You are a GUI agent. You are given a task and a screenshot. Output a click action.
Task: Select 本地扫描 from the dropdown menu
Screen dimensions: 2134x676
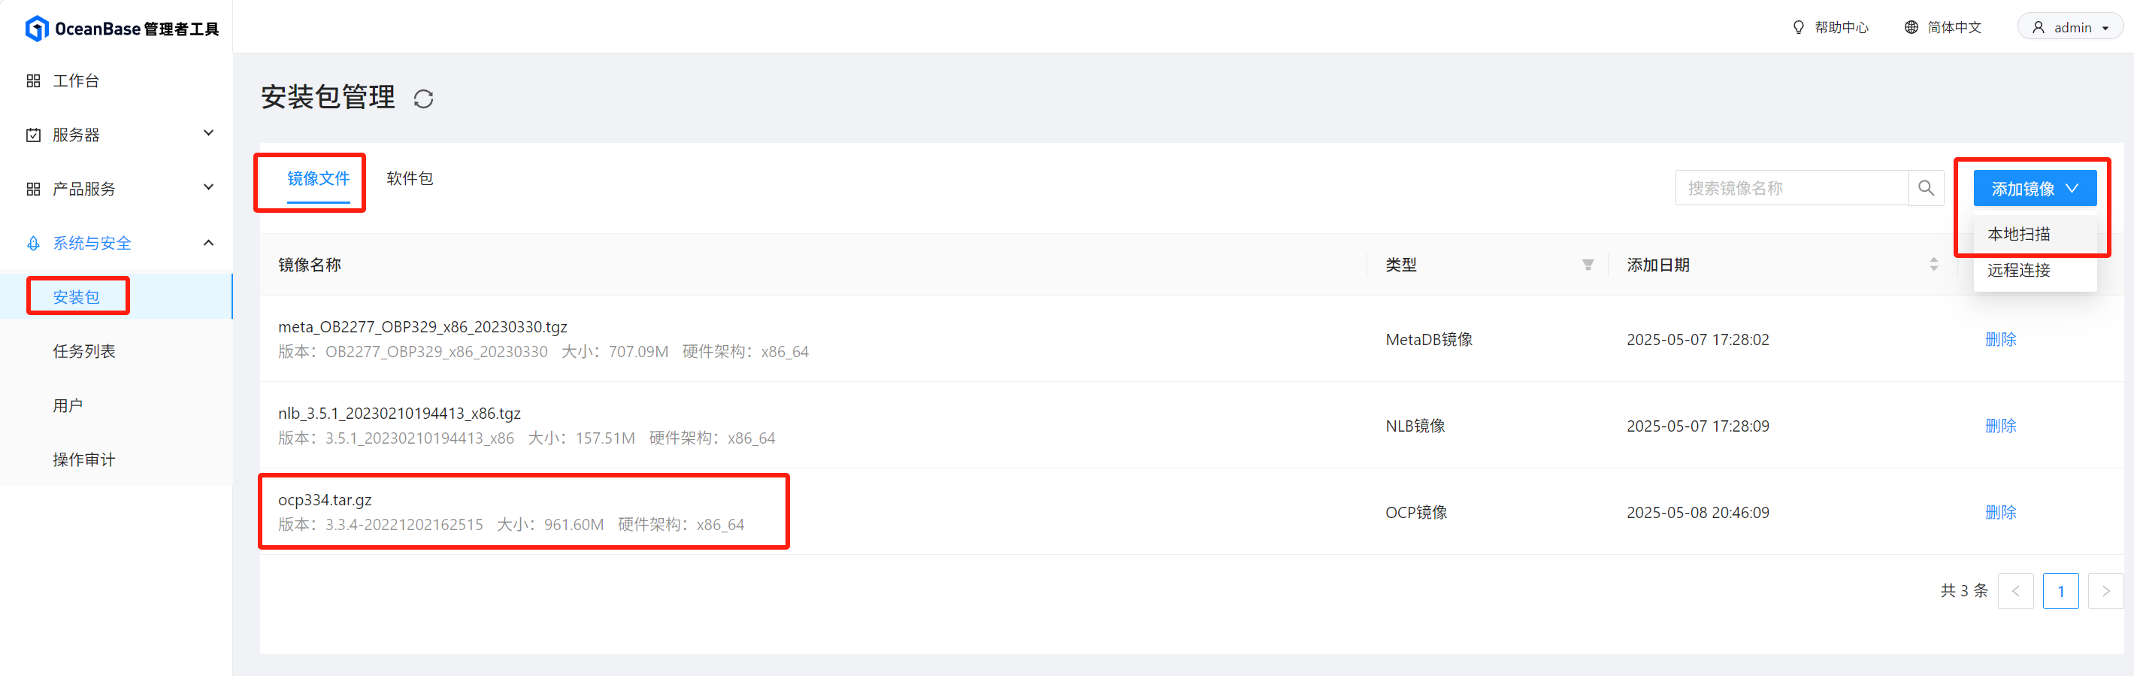click(2019, 235)
